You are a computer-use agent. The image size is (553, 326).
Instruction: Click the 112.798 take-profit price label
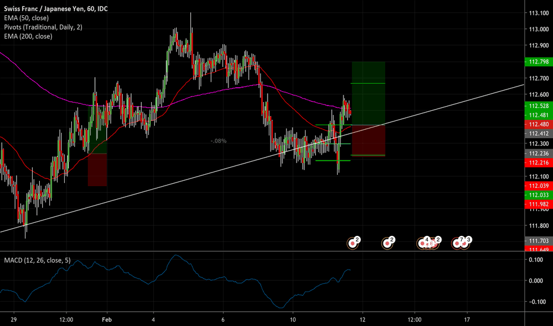[x=539, y=62]
